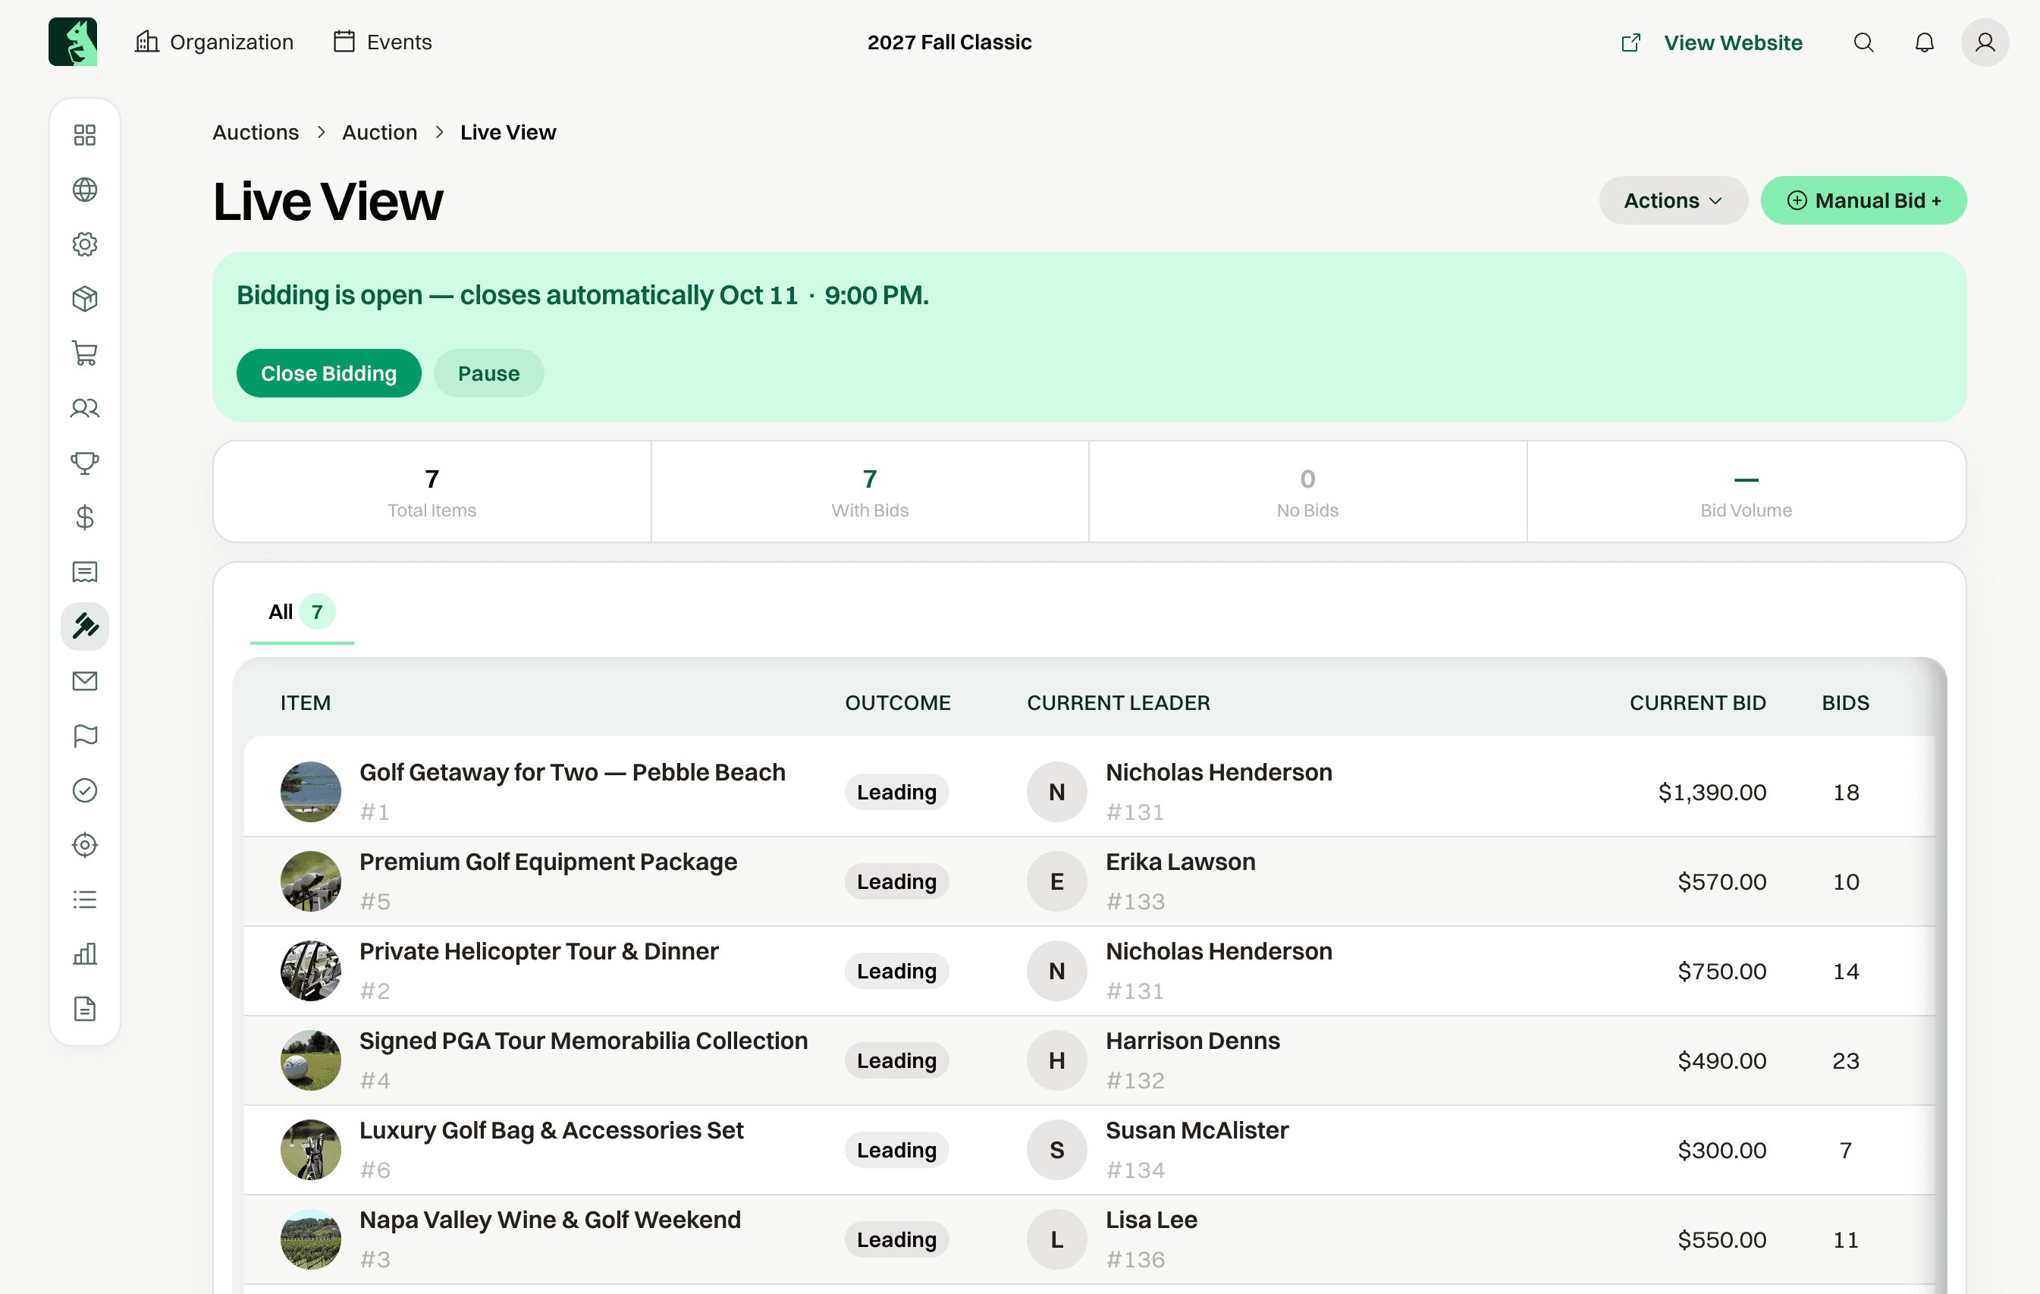The width and height of the screenshot is (2040, 1294).
Task: Select the auction gavel icon in sidebar
Action: (x=85, y=627)
